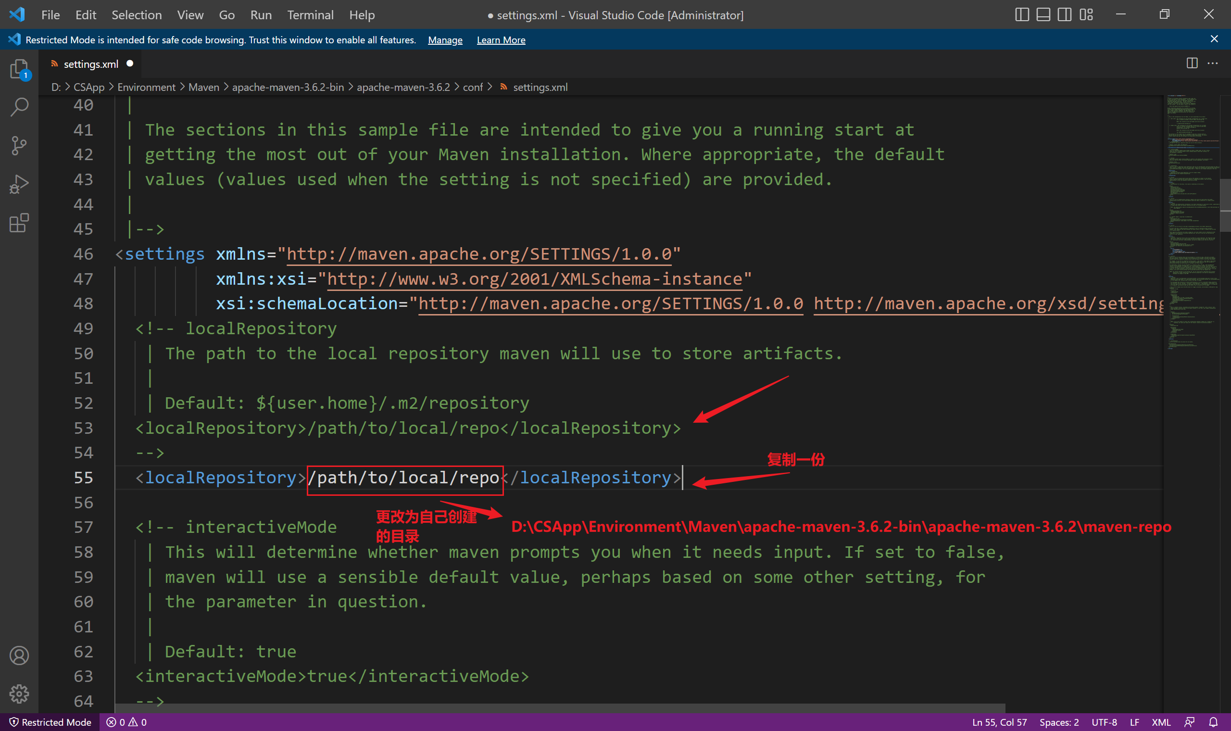Expand the apache-maven-3.6.2 breadcrumb segment
This screenshot has height=731, width=1231.
(x=403, y=87)
